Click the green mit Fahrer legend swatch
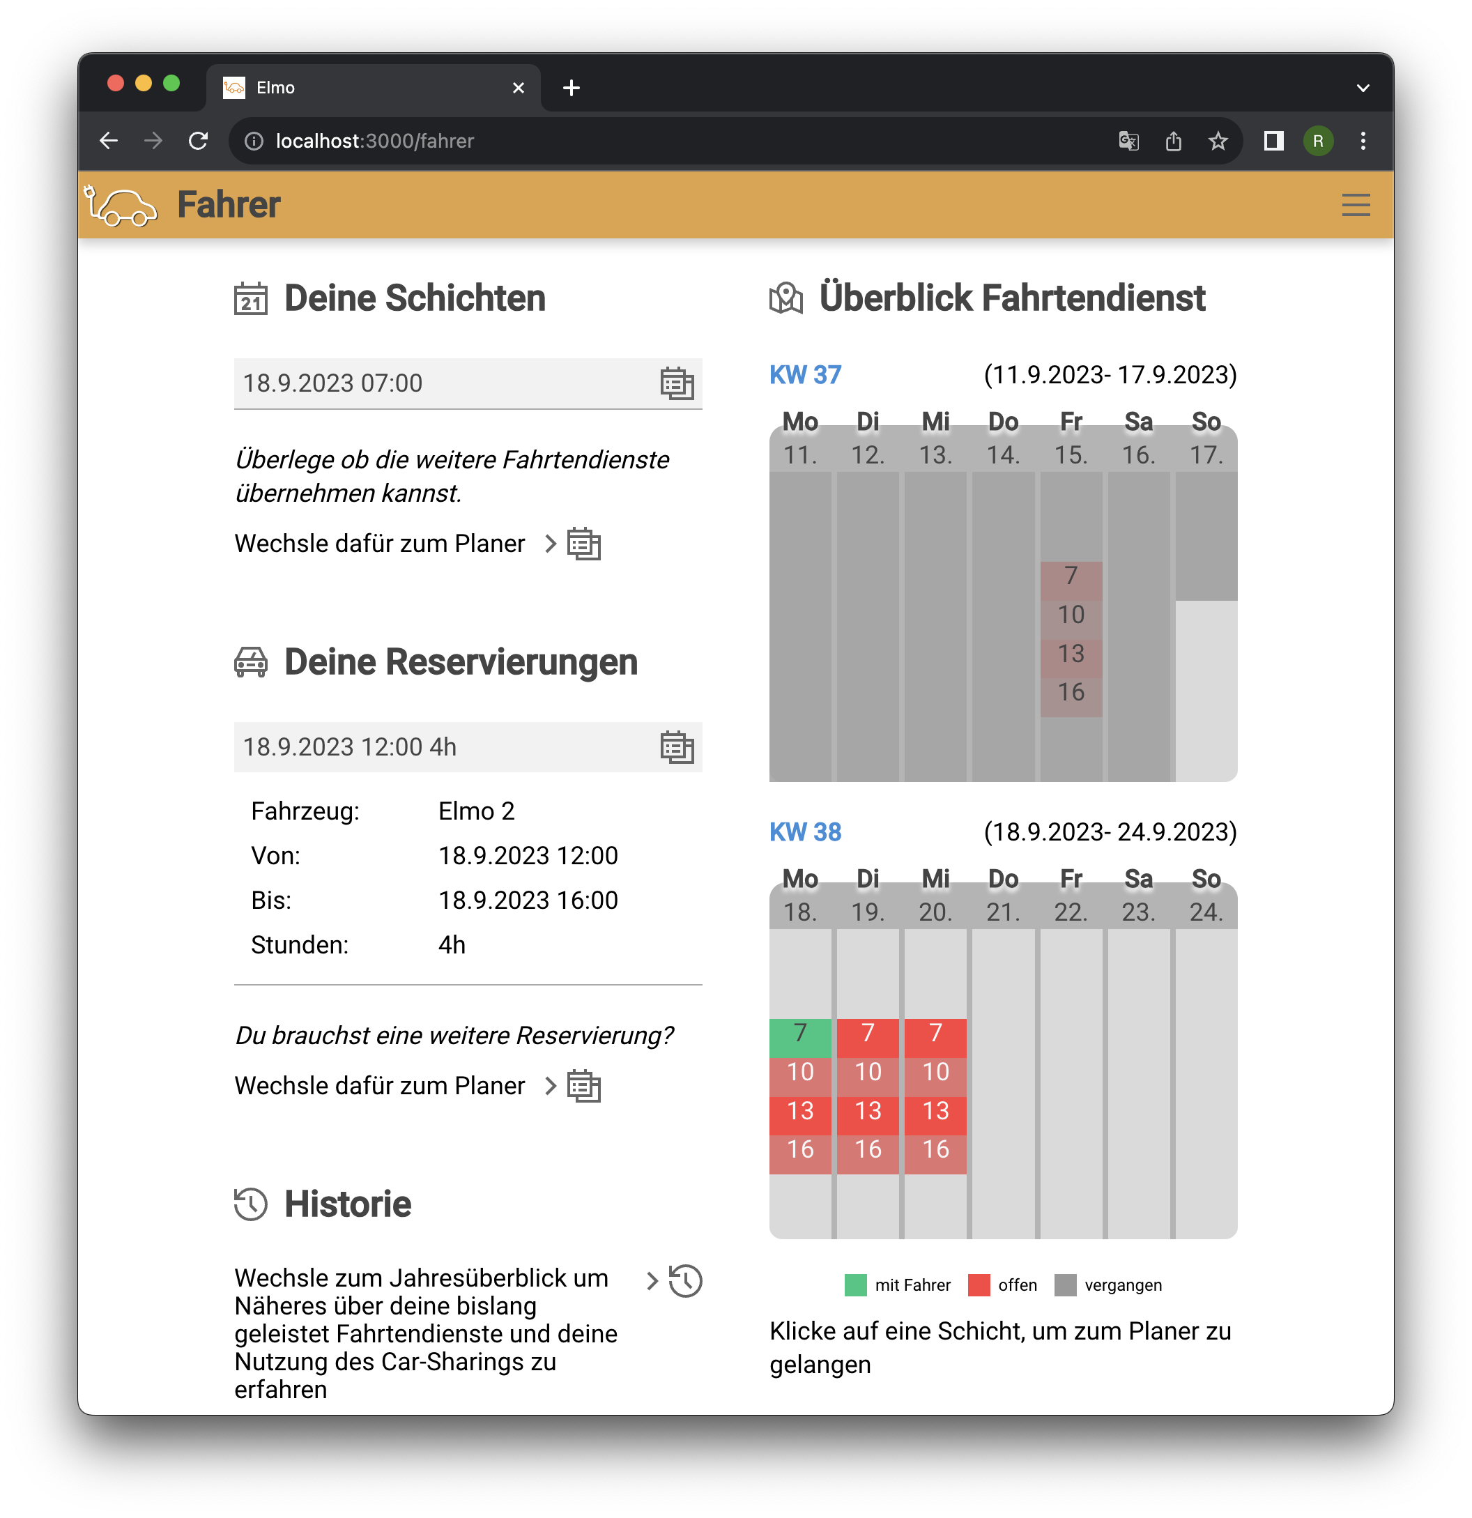 pyautogui.click(x=855, y=1285)
